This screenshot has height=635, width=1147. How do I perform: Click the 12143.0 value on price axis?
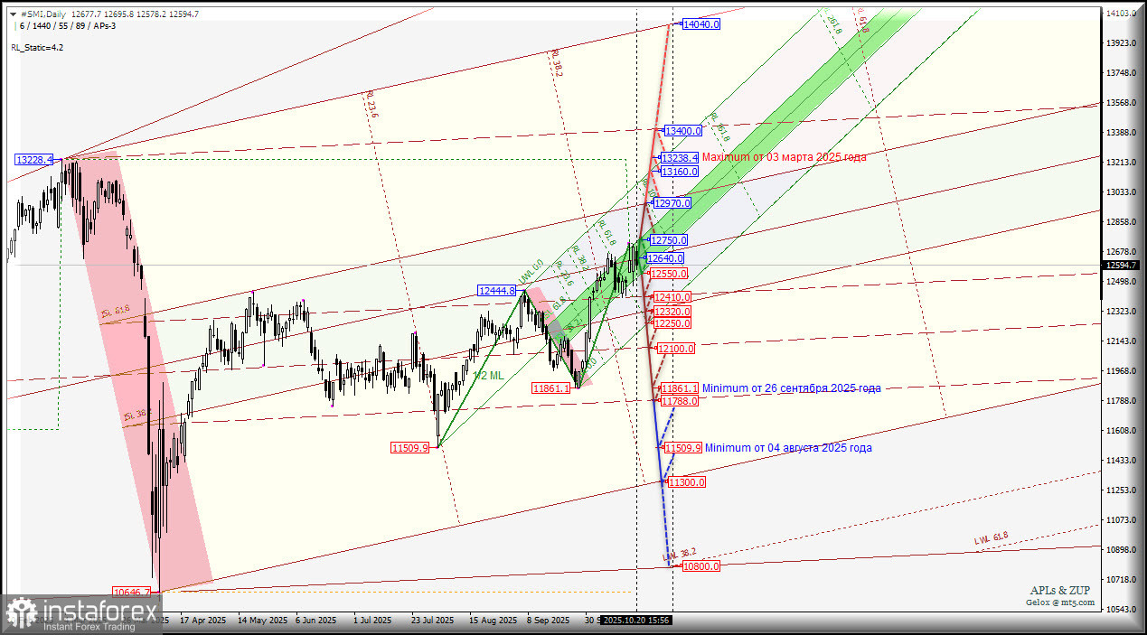pyautogui.click(x=1120, y=341)
